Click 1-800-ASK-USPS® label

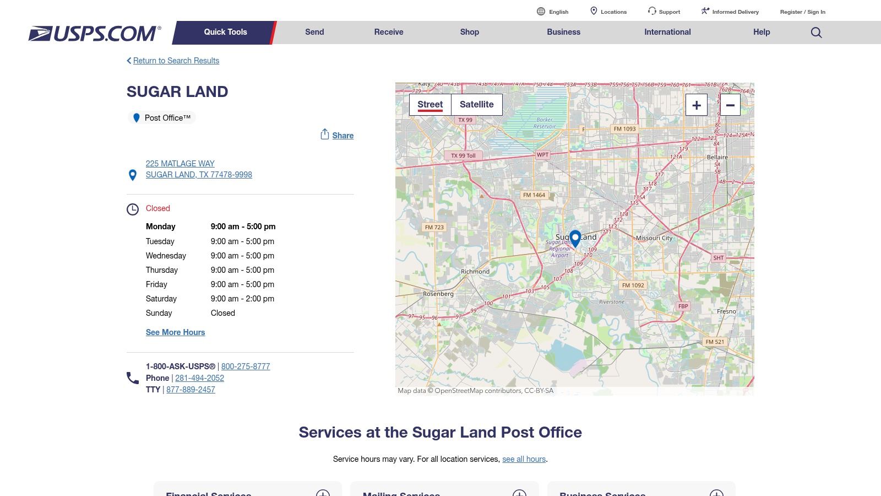tap(181, 366)
